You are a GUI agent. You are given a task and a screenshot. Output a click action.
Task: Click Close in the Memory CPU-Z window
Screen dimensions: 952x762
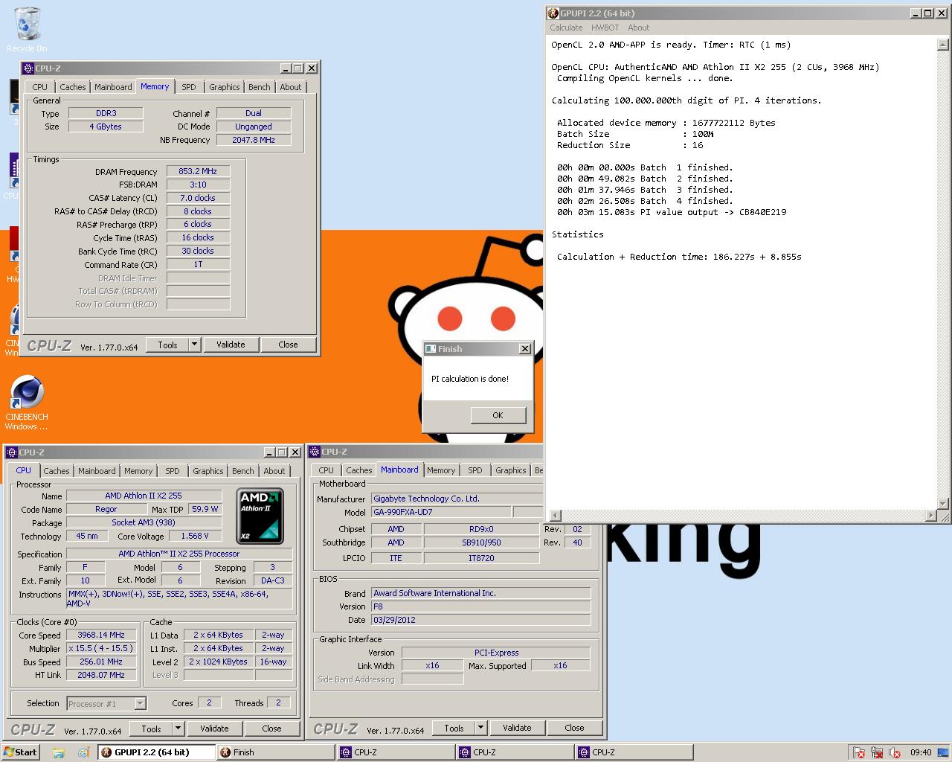click(x=288, y=345)
